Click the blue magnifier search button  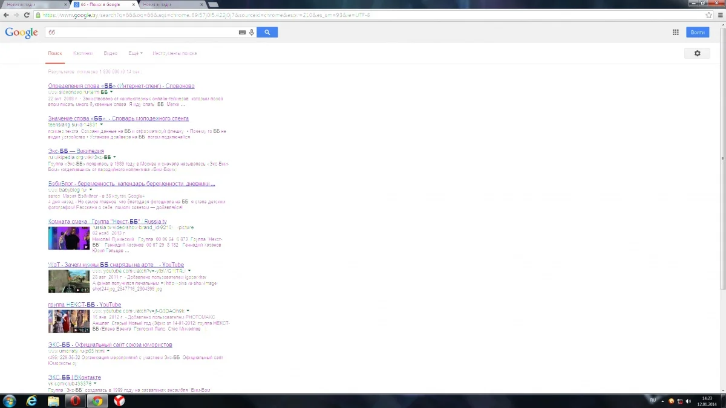point(267,32)
